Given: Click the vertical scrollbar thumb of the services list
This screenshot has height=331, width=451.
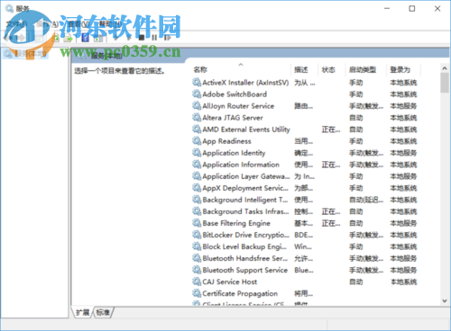Looking at the screenshot, I should tap(445, 83).
